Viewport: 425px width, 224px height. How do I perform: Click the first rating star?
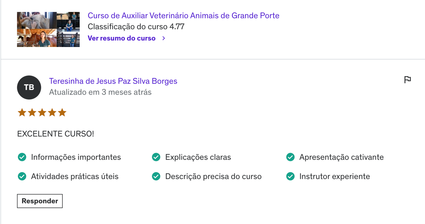(22, 113)
